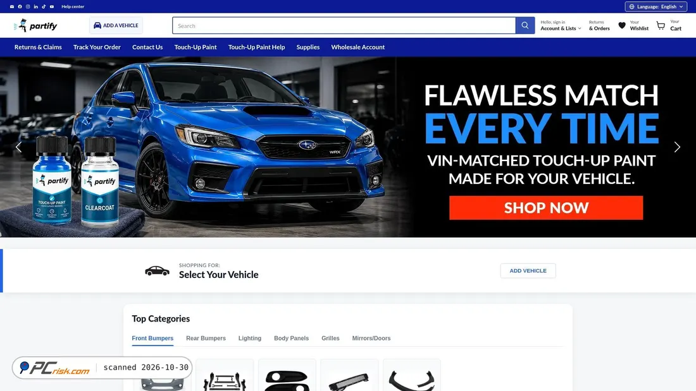This screenshot has width=696, height=391.
Task: Go to previous banner slide arrow
Action: 18,147
